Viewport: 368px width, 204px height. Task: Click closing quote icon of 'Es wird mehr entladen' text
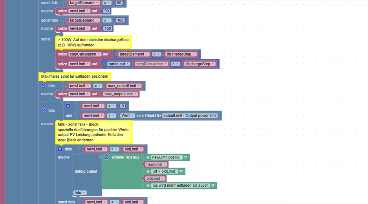point(213,186)
